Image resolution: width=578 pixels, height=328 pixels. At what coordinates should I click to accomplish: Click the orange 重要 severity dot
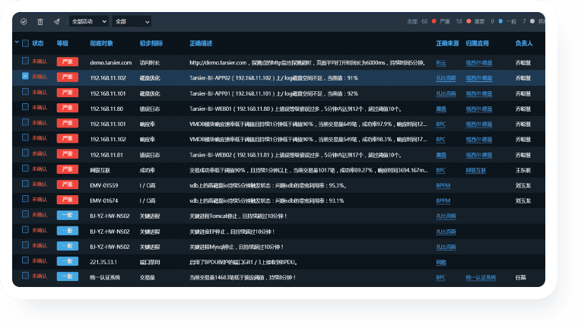pyautogui.click(x=468, y=21)
